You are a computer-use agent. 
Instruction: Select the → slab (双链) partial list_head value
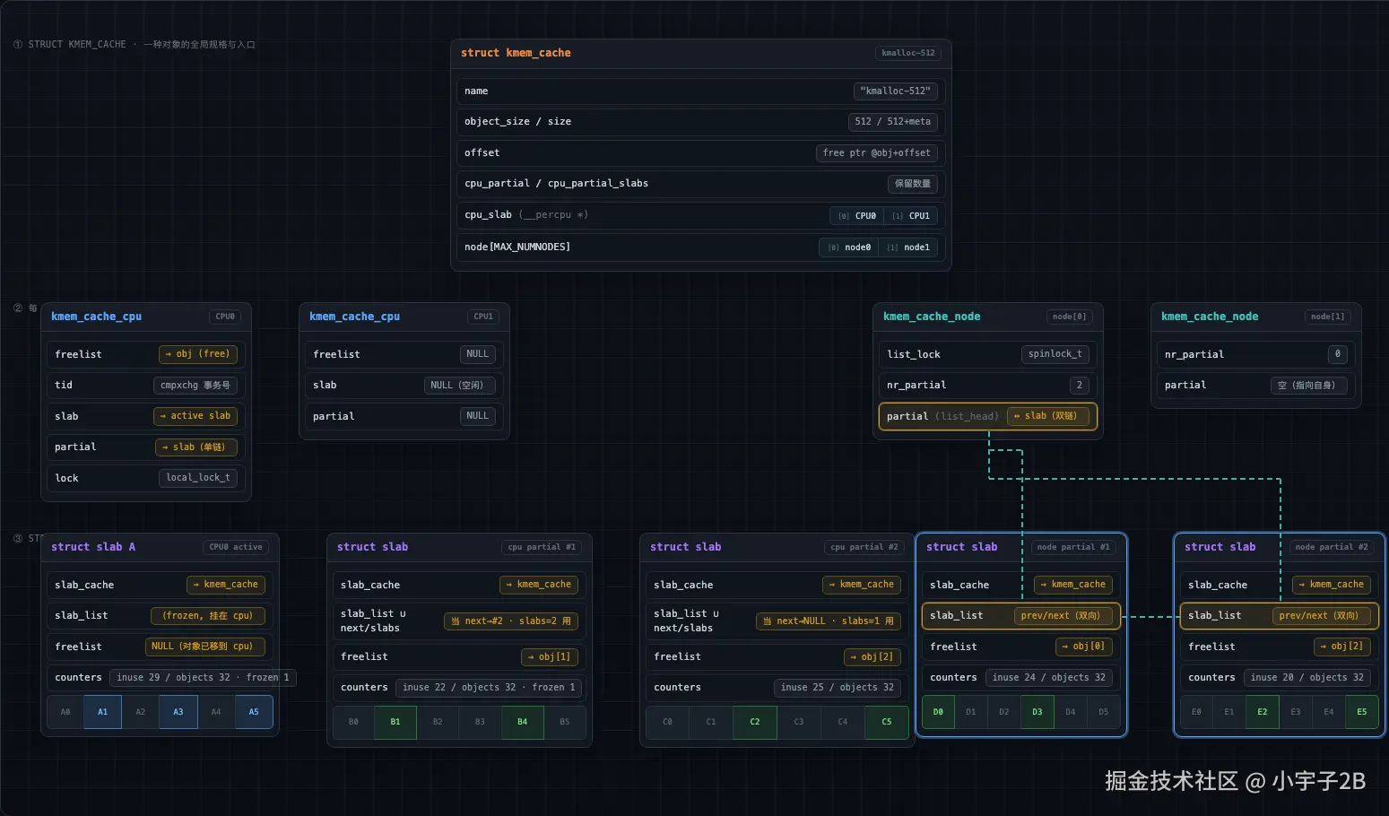coord(1048,416)
